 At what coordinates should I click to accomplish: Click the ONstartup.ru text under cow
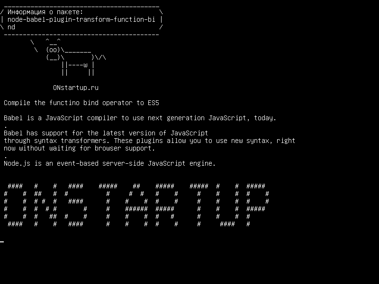coord(76,88)
